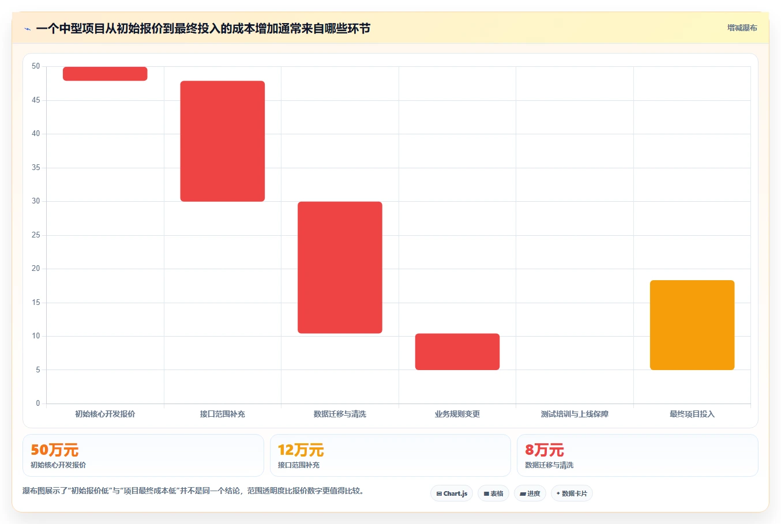Click the x-axis label 数据迁移与清洗
The height and width of the screenshot is (524, 781).
340,414
